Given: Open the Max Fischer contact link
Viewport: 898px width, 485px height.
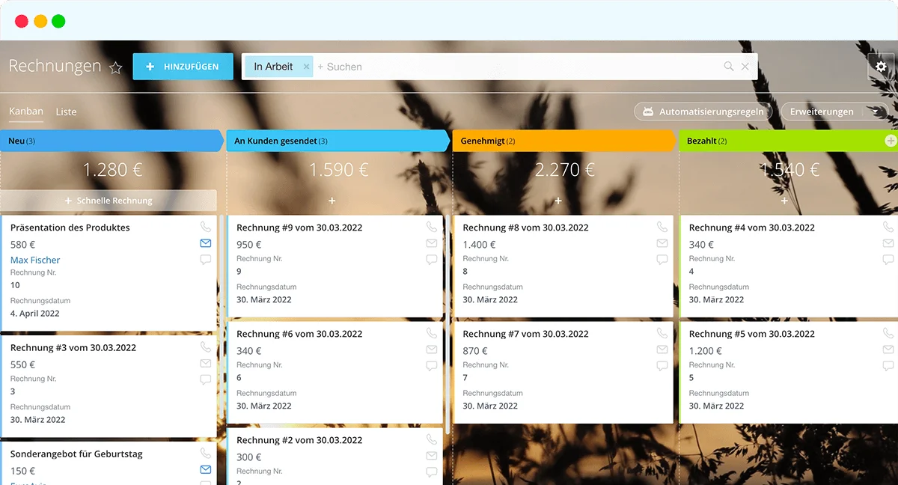Looking at the screenshot, I should (x=35, y=260).
